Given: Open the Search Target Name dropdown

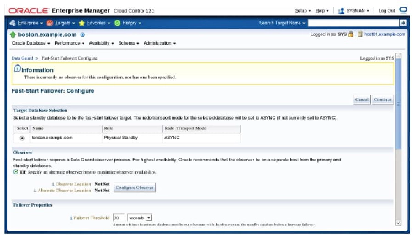Looking at the screenshot, I should point(282,23).
